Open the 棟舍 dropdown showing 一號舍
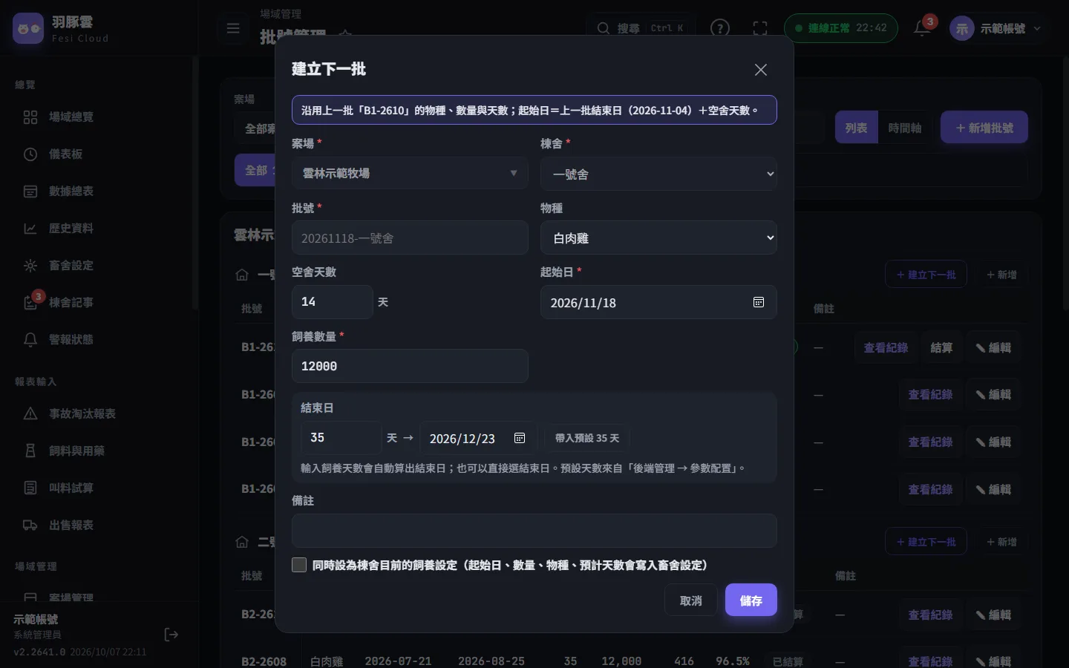The image size is (1069, 668). 658,174
